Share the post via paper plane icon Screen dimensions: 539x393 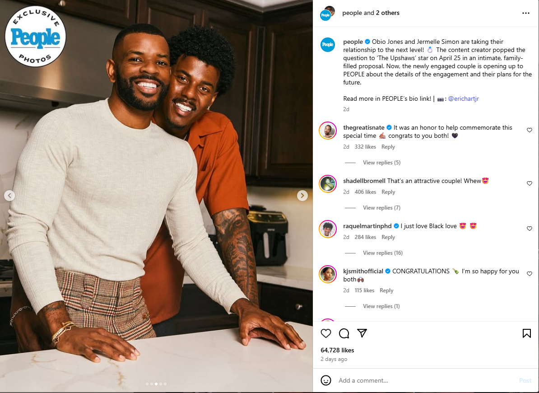coord(362,333)
